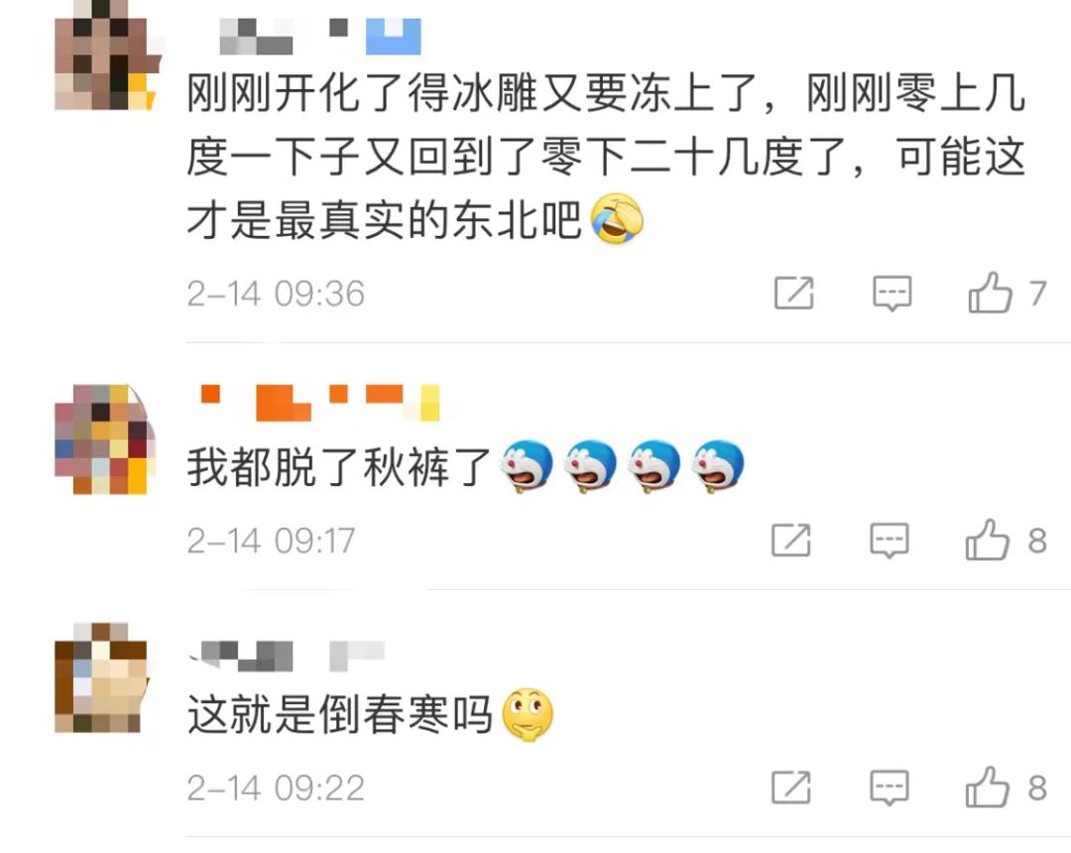Tap the comment text 我都脱了秋裤了
The width and height of the screenshot is (1071, 853).
pyautogui.click(x=339, y=468)
